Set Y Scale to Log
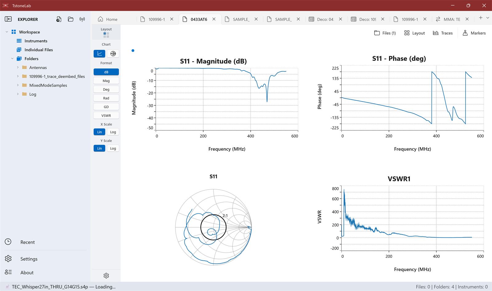The width and height of the screenshot is (492, 291). coord(113,148)
